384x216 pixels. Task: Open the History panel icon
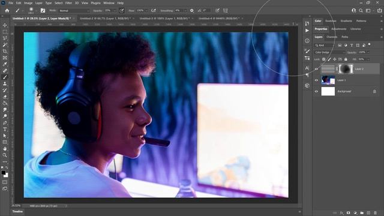coord(307,23)
